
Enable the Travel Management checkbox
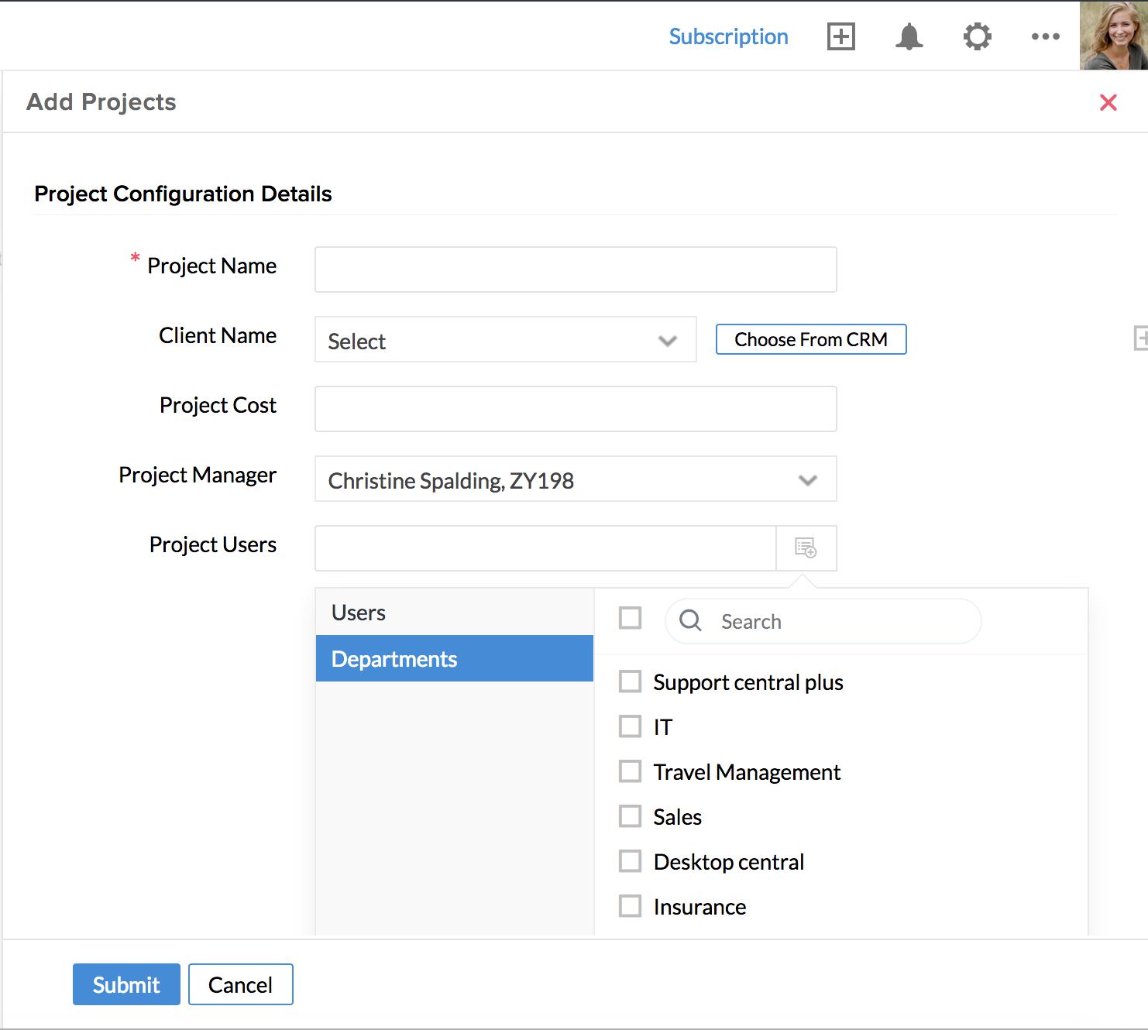[630, 771]
